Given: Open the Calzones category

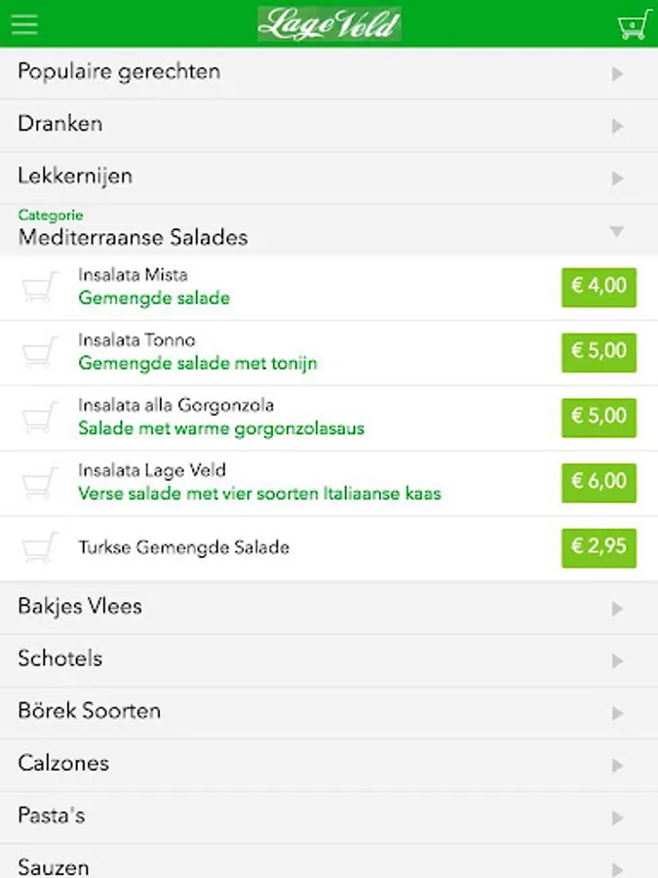Looking at the screenshot, I should point(329,764).
